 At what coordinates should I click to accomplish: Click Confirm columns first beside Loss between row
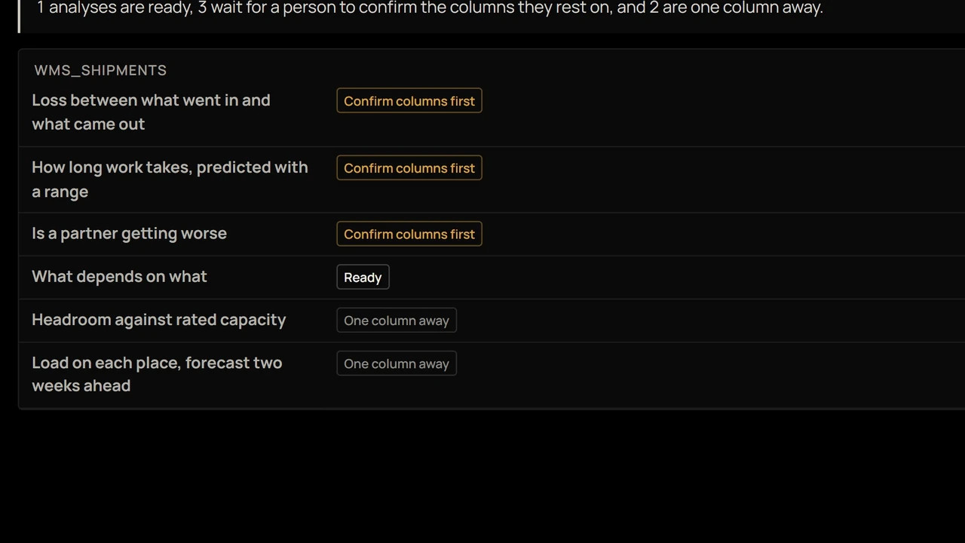(x=409, y=100)
